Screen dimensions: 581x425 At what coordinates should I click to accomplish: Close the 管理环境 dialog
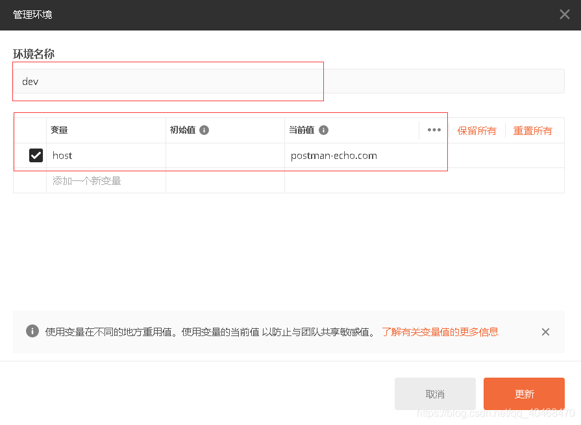point(564,14)
